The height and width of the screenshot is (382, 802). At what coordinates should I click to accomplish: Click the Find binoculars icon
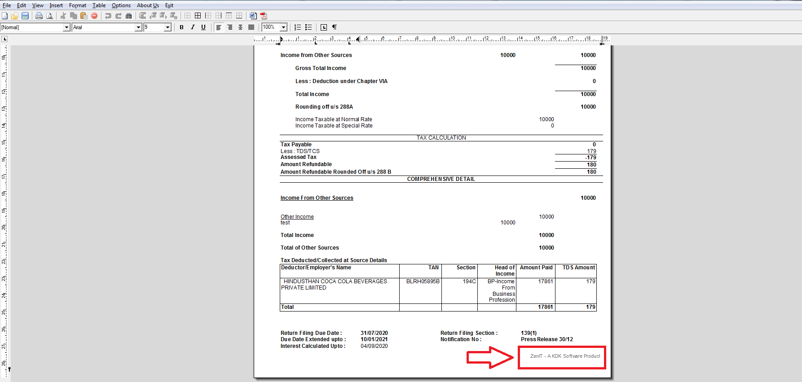(129, 16)
